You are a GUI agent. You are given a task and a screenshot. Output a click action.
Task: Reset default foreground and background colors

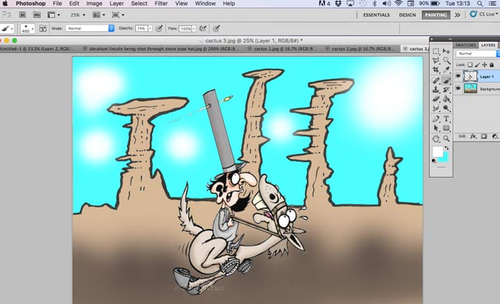433,160
